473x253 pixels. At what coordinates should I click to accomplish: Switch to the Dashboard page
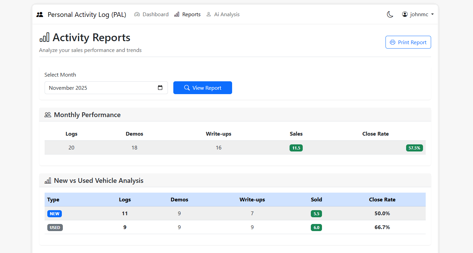pos(155,14)
